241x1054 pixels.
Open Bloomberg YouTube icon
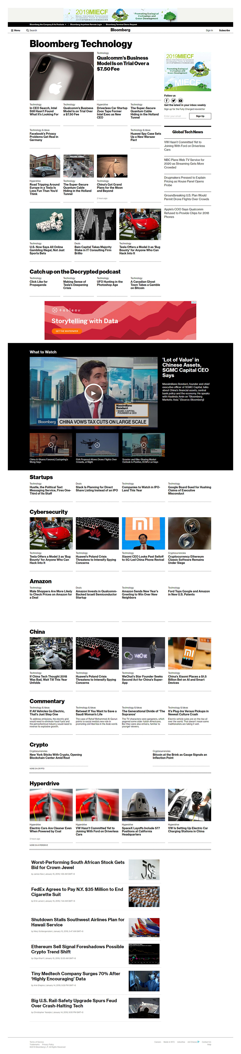[180, 100]
